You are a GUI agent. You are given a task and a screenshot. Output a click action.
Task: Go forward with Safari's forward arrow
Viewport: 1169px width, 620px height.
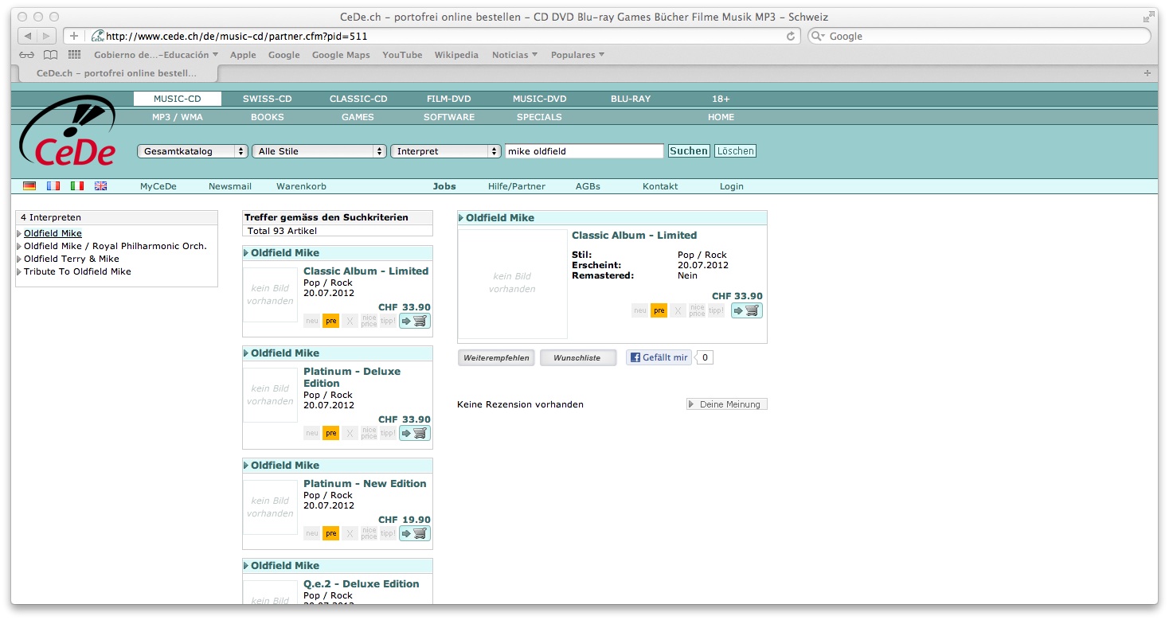(x=47, y=36)
